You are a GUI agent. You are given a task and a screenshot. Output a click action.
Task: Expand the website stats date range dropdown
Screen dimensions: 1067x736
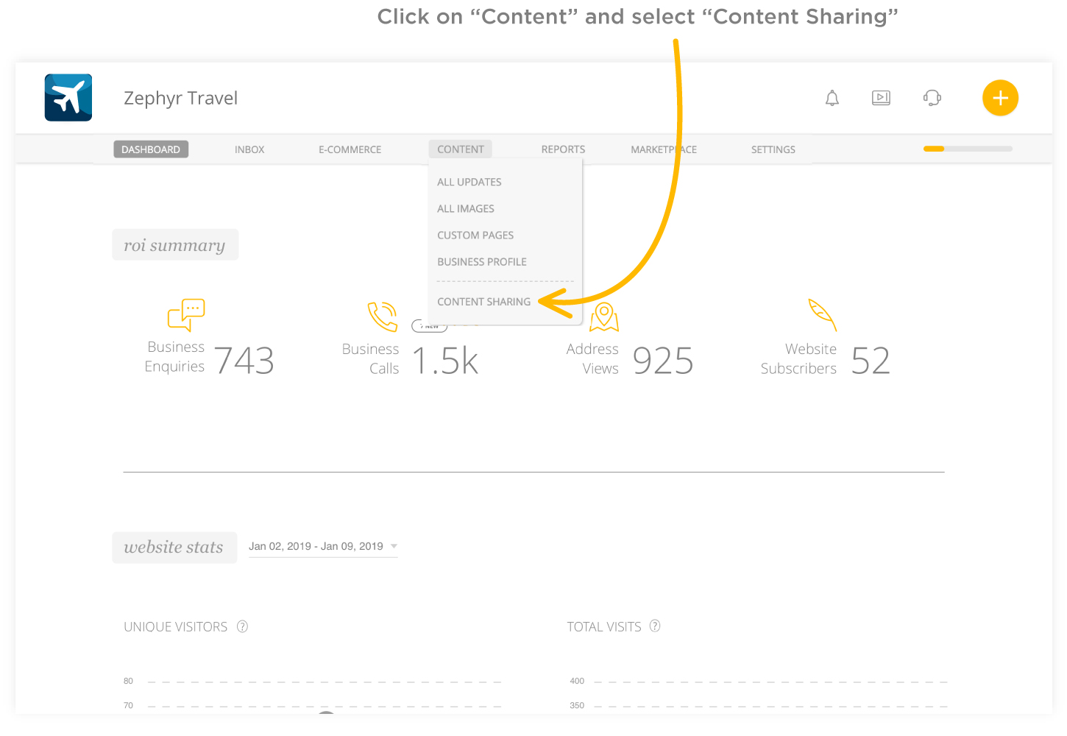[x=394, y=546]
